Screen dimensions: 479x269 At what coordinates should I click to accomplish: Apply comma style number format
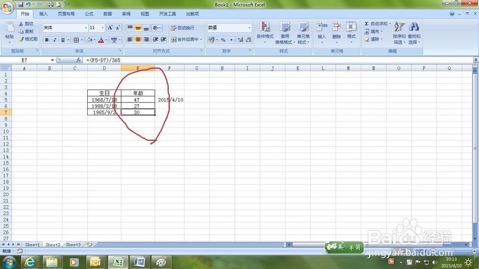[x=231, y=40]
